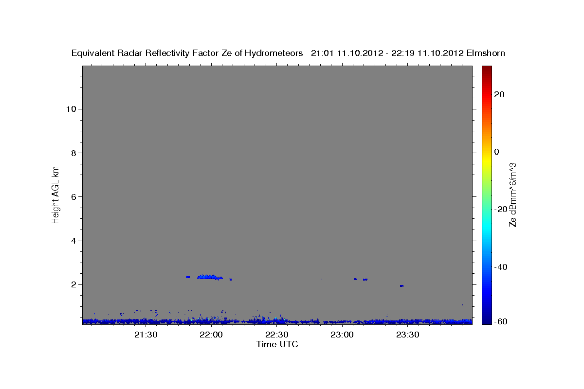Click the 23:00 time tick label
This screenshot has height=389, width=584.
(342, 335)
